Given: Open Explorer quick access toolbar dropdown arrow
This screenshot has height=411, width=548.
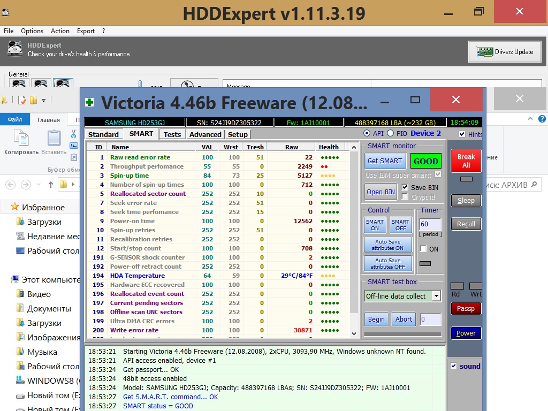Looking at the screenshot, I should [x=44, y=101].
